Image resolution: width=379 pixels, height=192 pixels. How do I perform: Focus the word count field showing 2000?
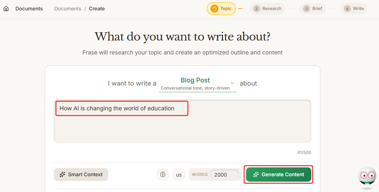(224, 175)
